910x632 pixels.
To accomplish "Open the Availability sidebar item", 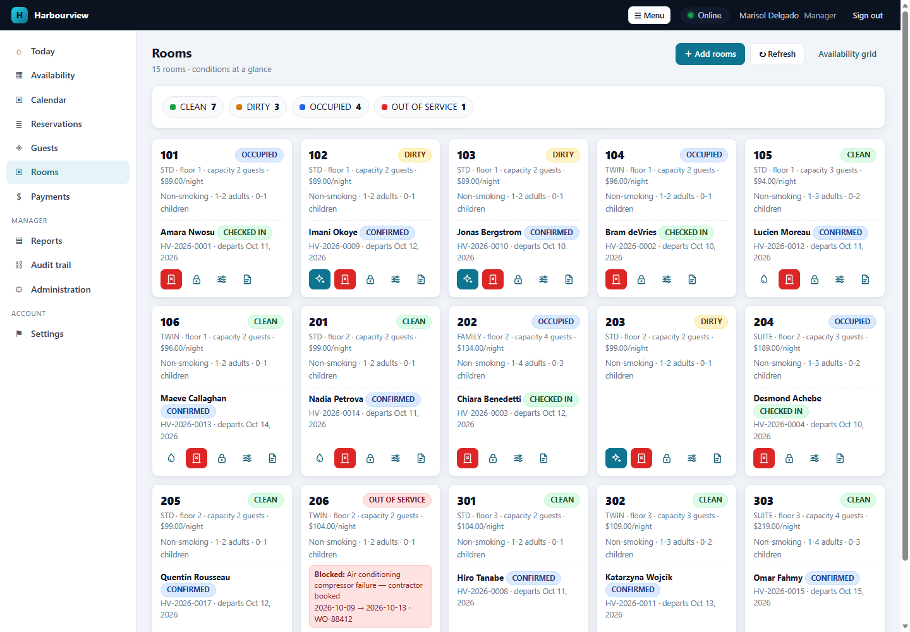I will (x=68, y=75).
